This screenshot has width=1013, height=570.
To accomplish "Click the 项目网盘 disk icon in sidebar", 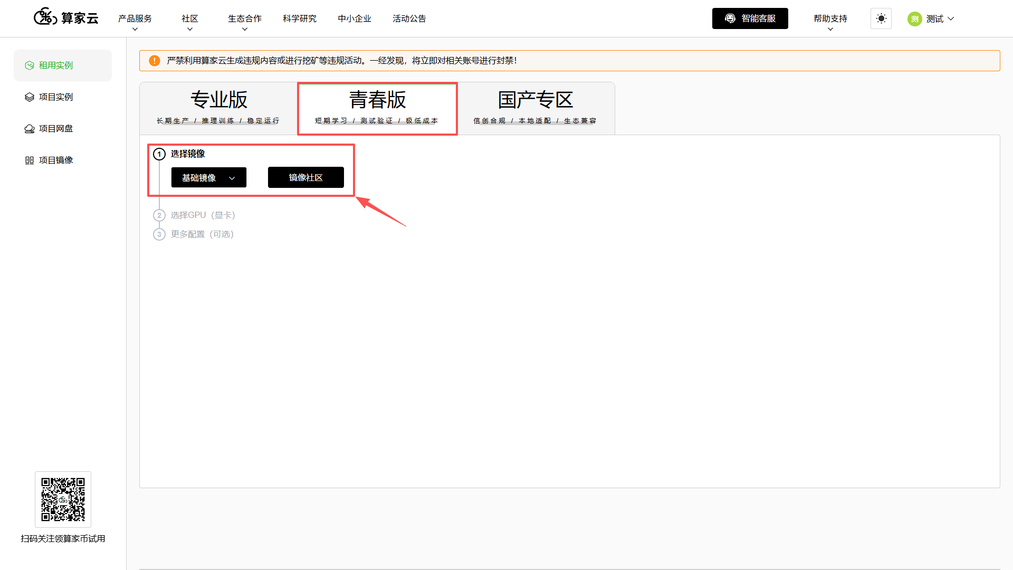I will pos(30,129).
